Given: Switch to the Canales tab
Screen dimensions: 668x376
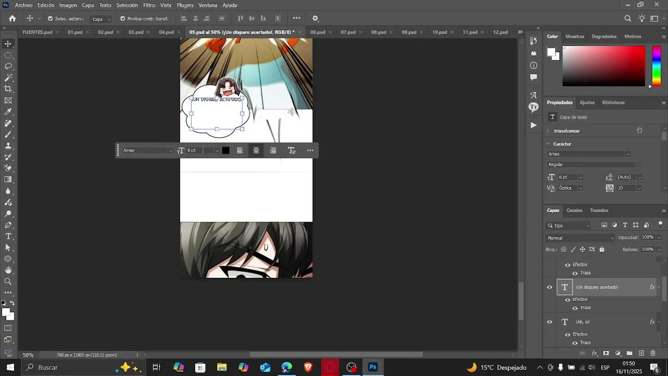Looking at the screenshot, I should (x=575, y=210).
